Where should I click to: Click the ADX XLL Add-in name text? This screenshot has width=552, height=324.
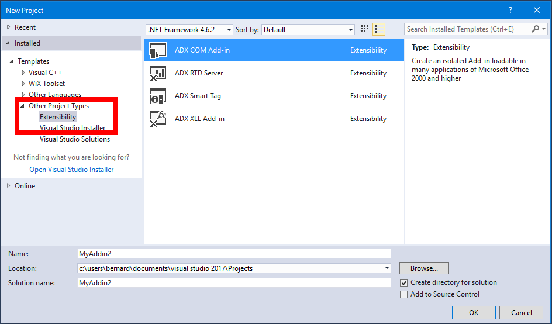pyautogui.click(x=199, y=119)
